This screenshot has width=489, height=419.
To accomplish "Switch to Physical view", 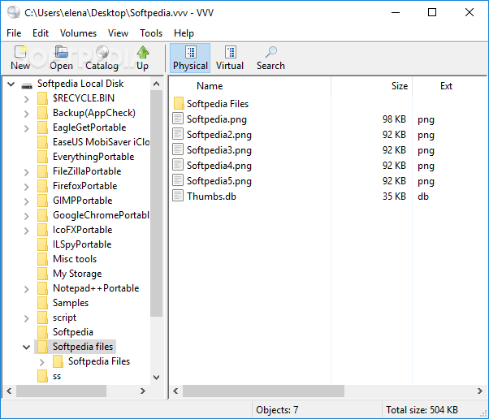I will click(190, 58).
